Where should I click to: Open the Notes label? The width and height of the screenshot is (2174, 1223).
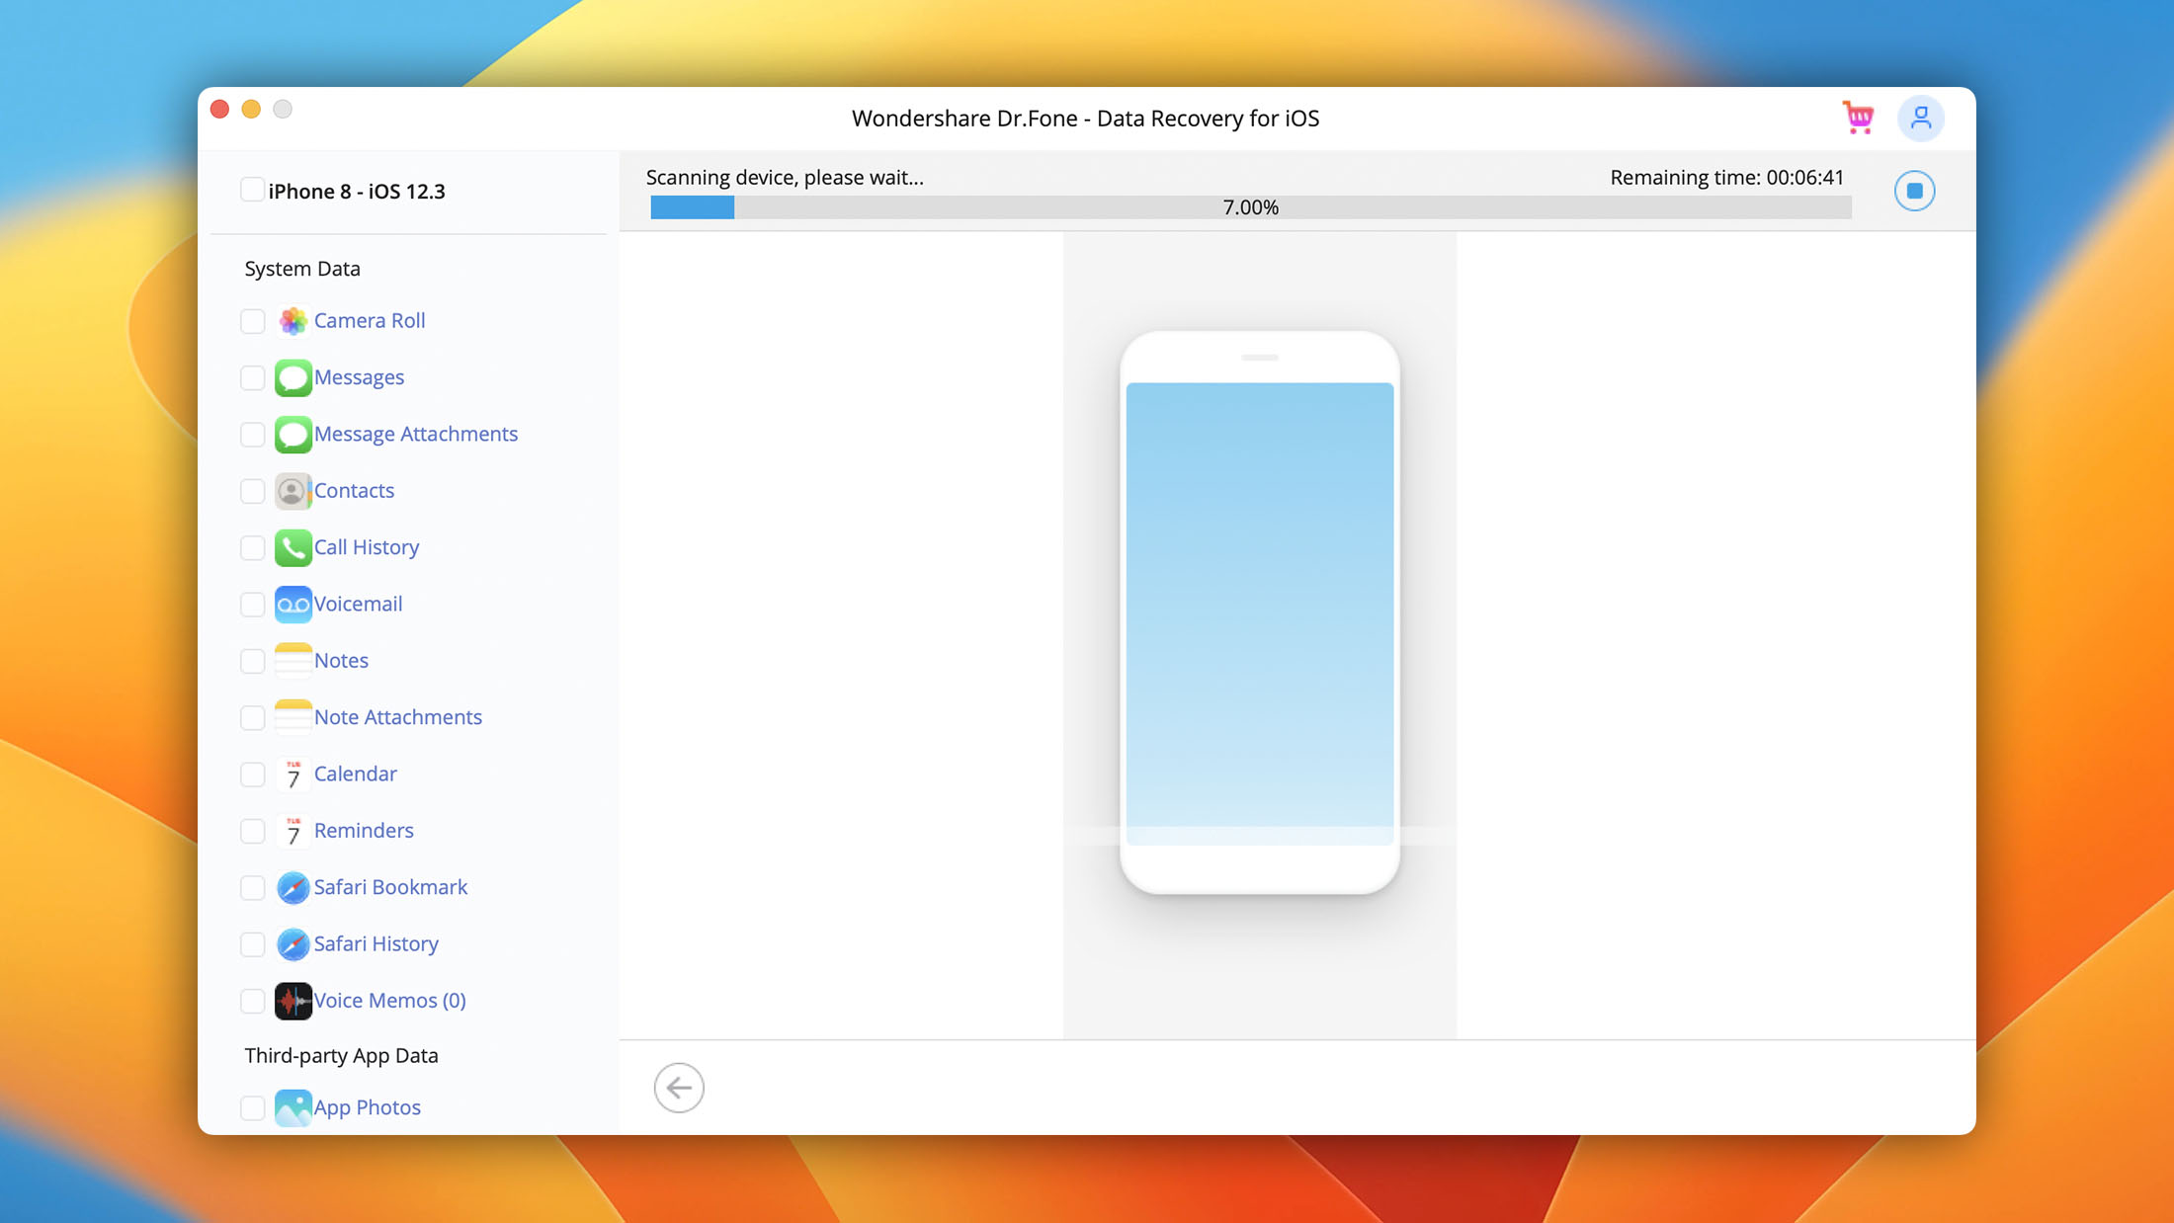tap(341, 661)
